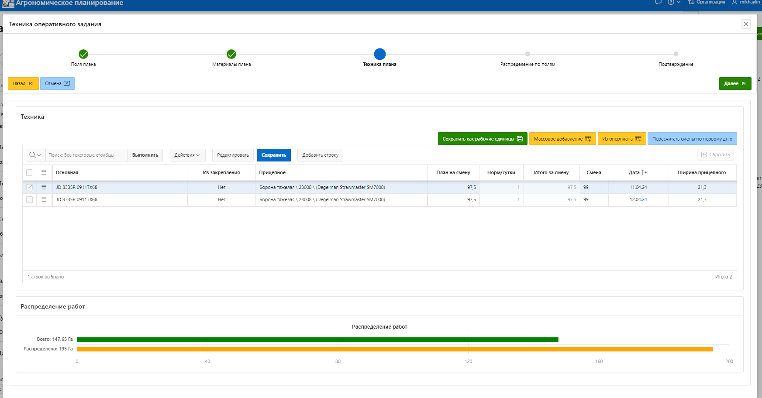
Task: Open row menu for the 11.04.24 row
Action: 44,187
